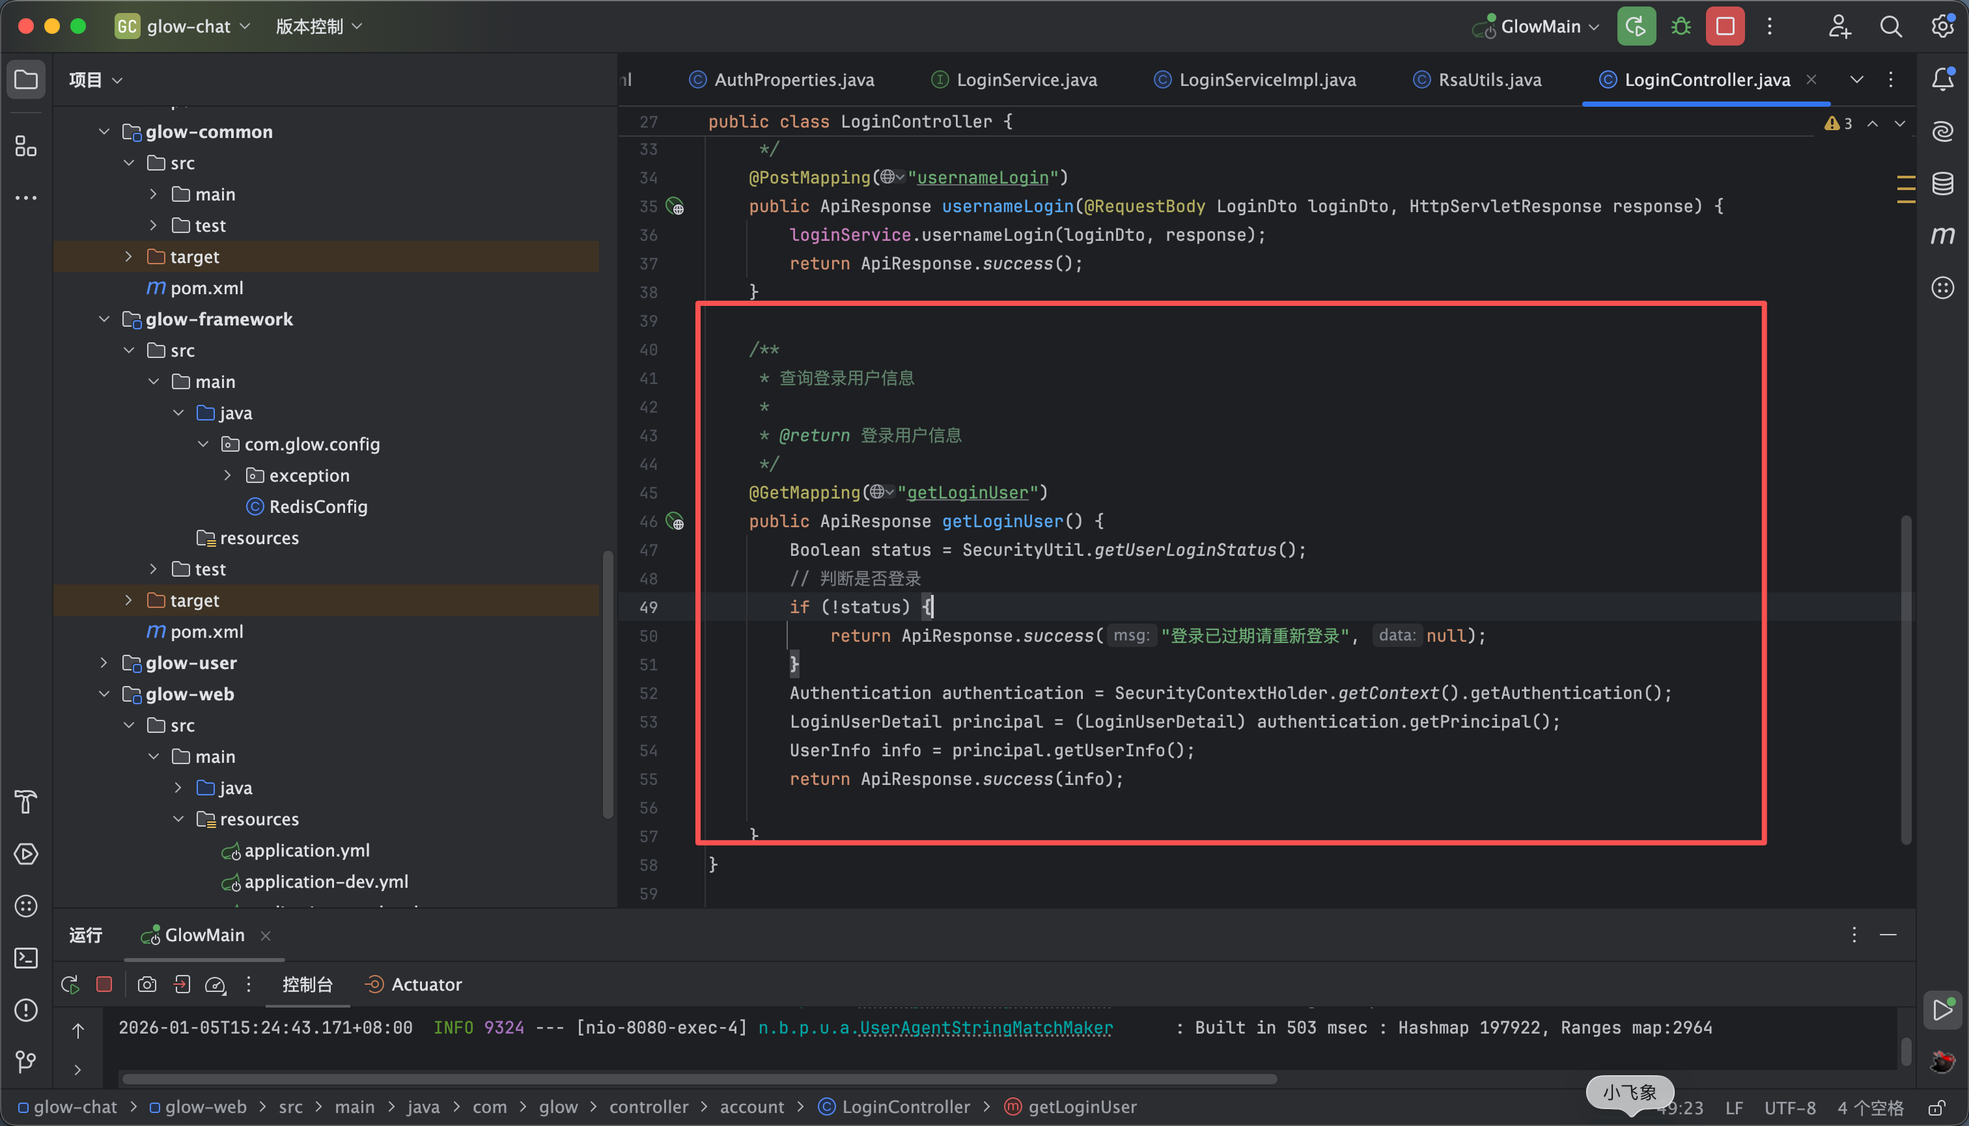Toggle read-only lock icon in status bar
The height and width of the screenshot is (1126, 1969).
point(1936,1107)
